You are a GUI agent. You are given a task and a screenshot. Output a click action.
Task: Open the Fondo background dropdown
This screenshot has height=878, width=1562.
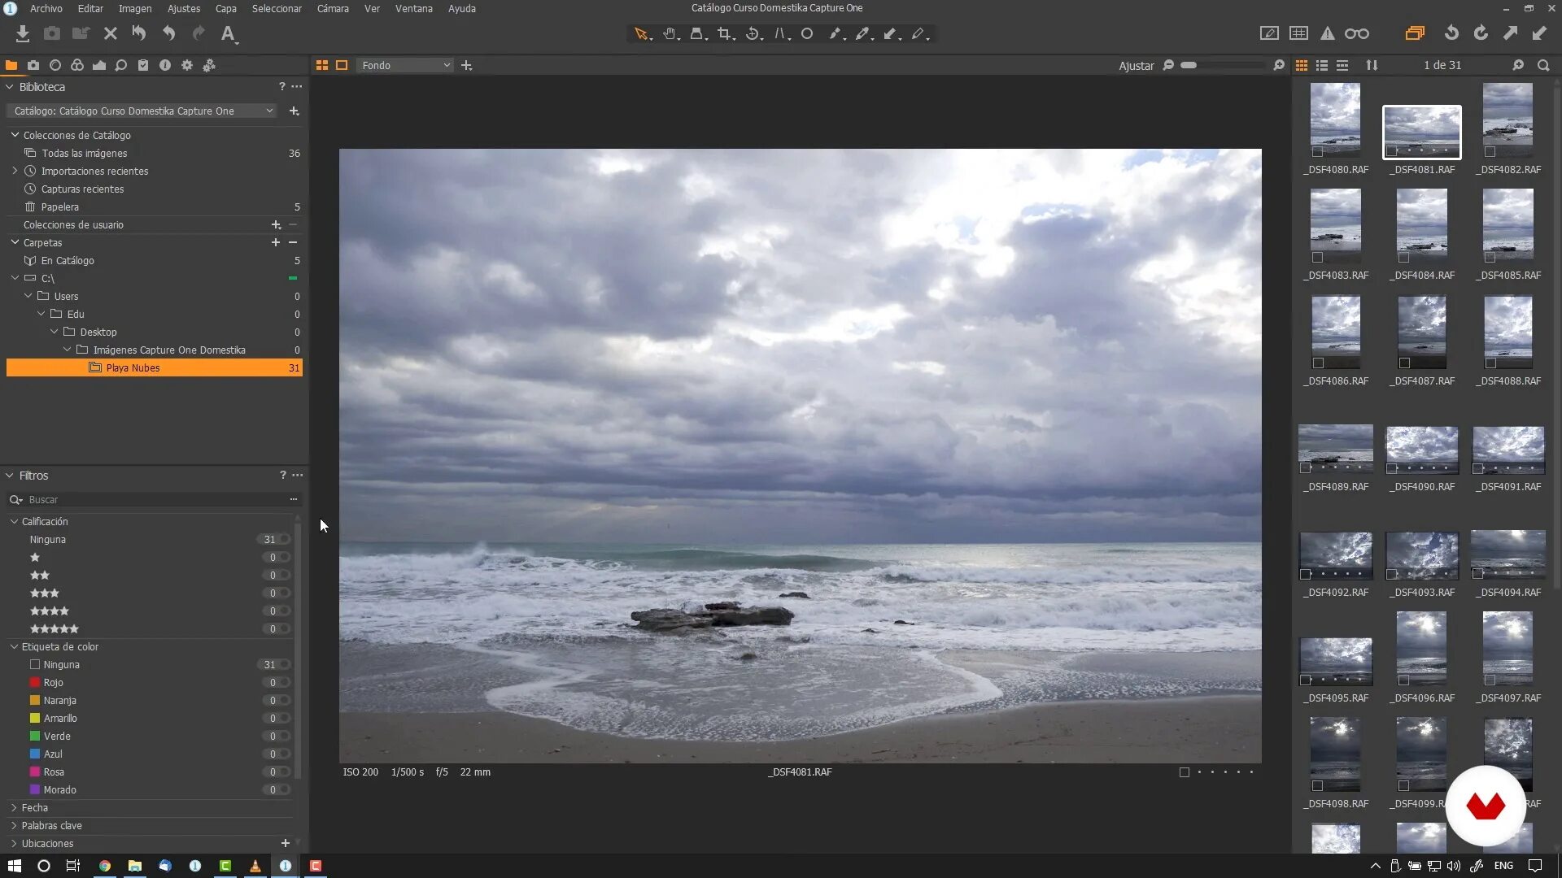(404, 65)
